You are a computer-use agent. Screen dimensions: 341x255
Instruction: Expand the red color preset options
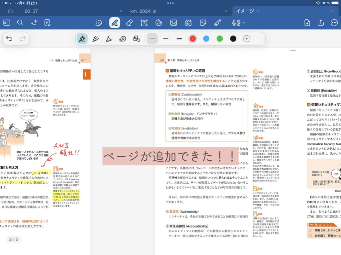tap(192, 39)
